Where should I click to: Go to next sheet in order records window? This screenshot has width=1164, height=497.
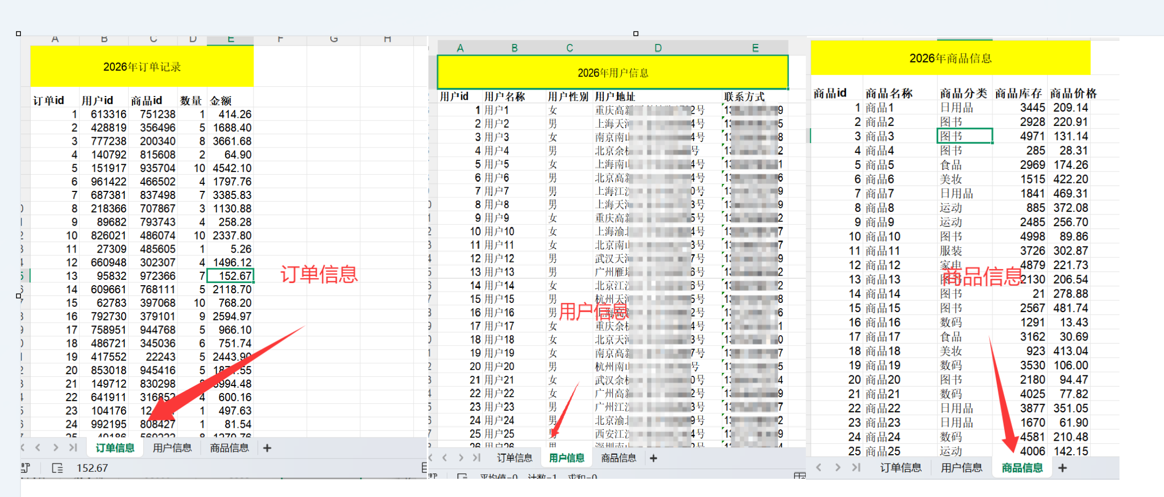(55, 447)
